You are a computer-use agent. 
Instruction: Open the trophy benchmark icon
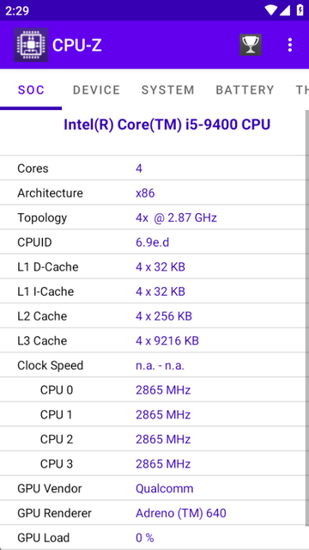click(x=251, y=45)
